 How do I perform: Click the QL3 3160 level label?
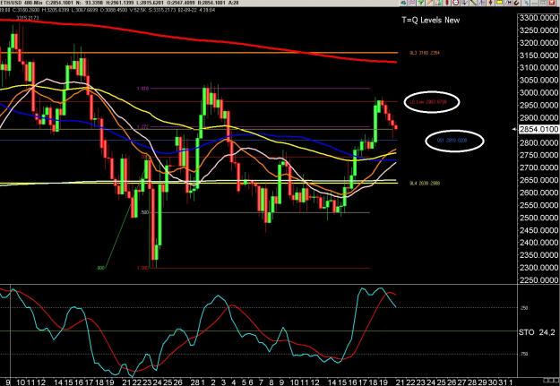(425, 53)
